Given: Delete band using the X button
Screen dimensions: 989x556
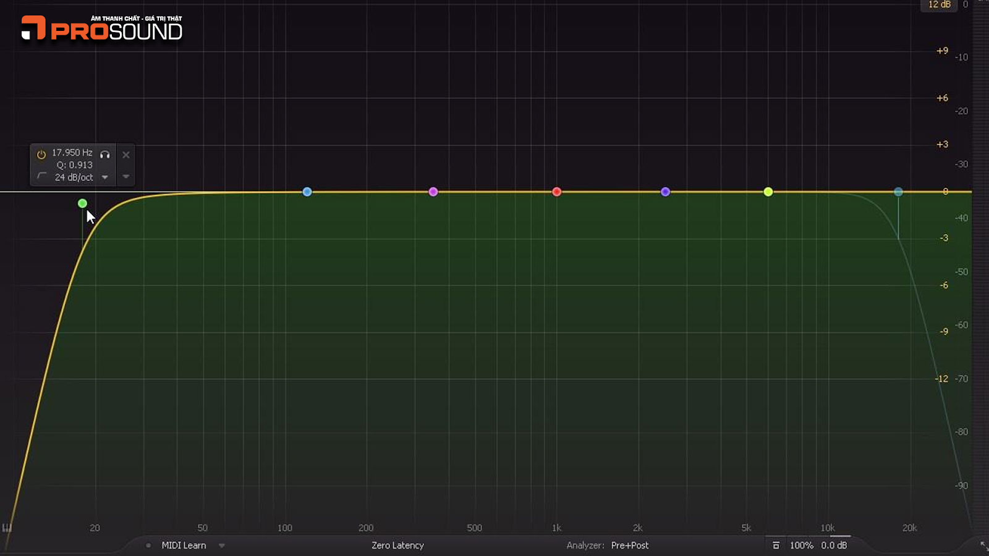Looking at the screenshot, I should click(x=126, y=155).
